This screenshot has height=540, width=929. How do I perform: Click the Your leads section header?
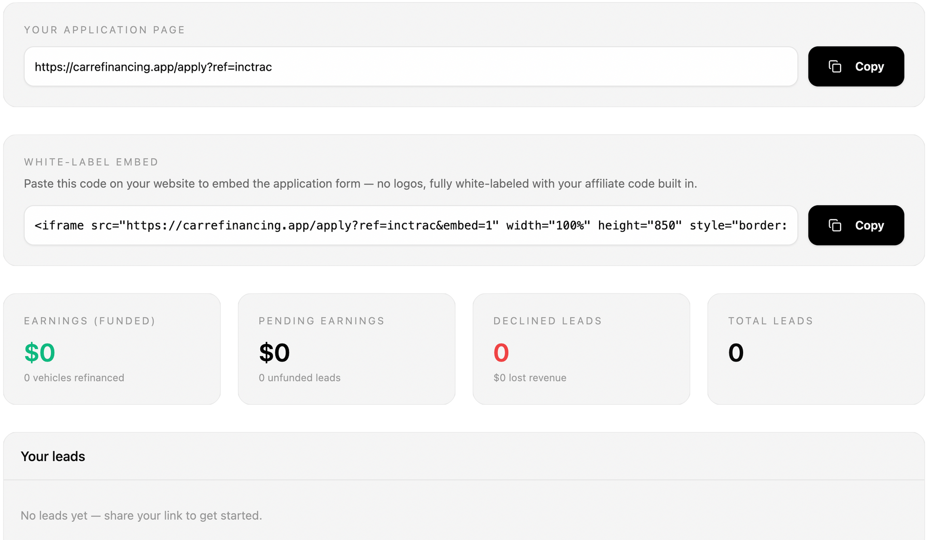tap(53, 456)
